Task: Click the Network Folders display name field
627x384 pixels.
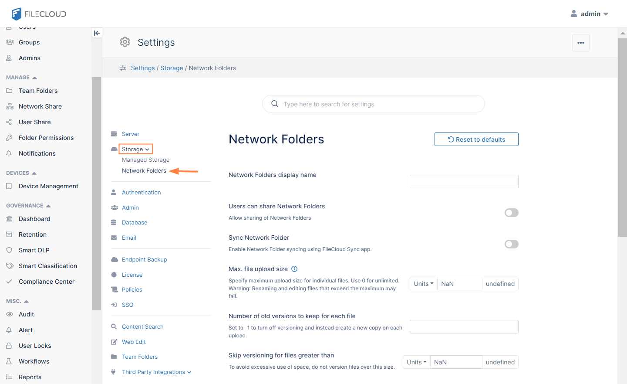Action: click(x=464, y=182)
